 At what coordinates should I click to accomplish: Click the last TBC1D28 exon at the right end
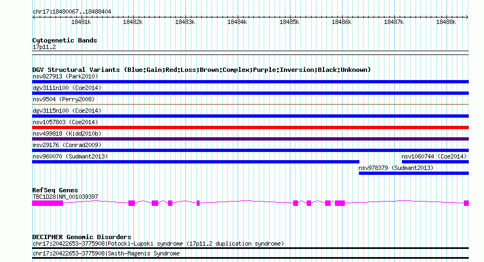tap(467, 203)
